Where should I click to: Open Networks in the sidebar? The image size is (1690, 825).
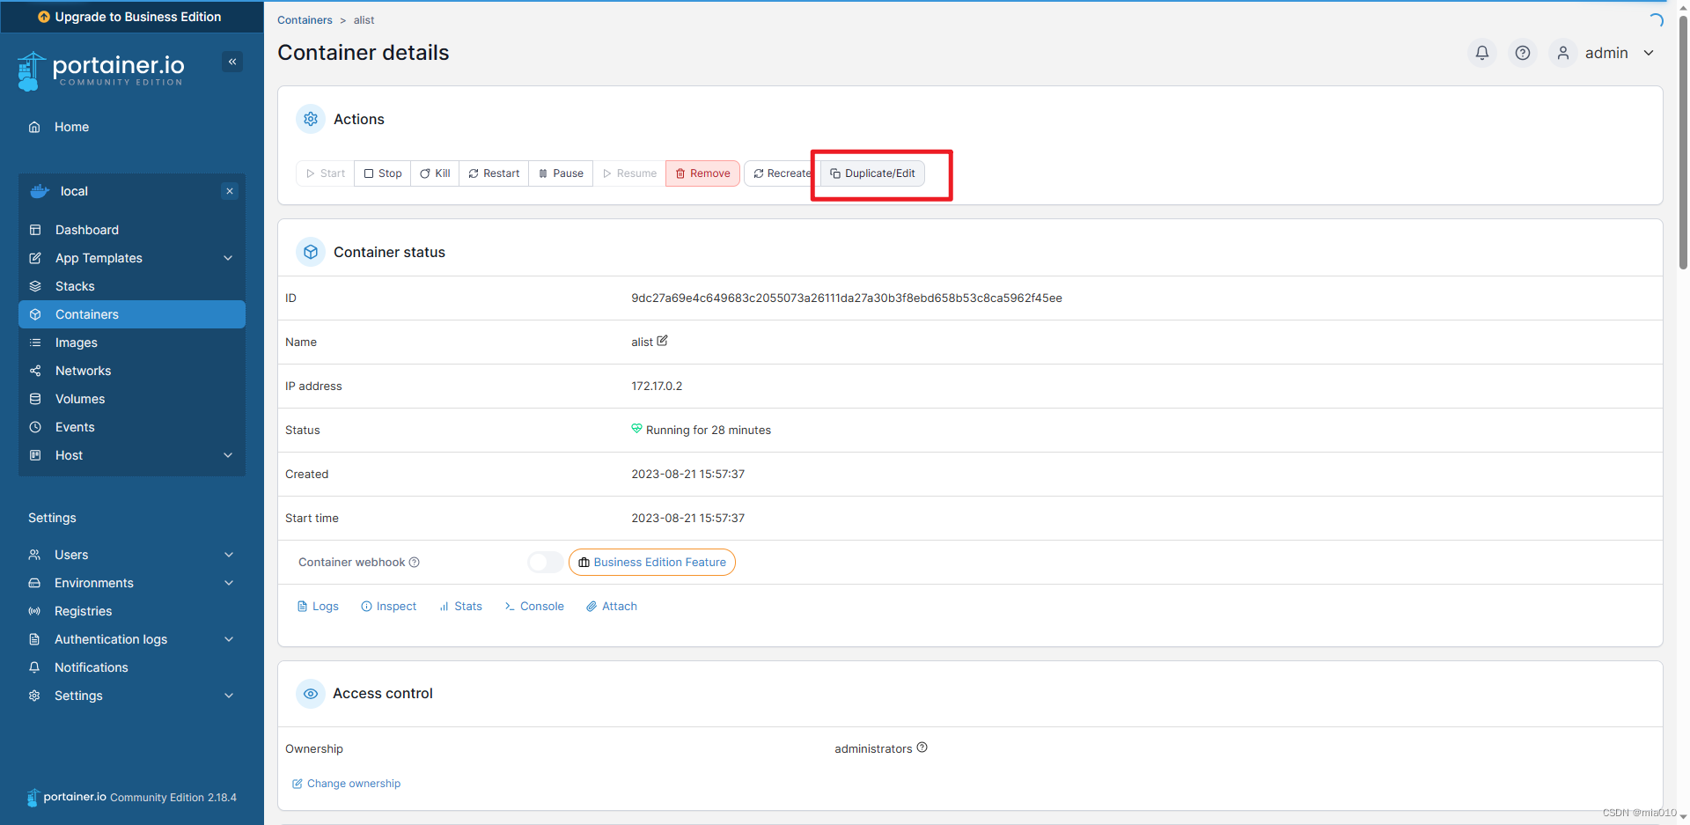pyautogui.click(x=131, y=371)
